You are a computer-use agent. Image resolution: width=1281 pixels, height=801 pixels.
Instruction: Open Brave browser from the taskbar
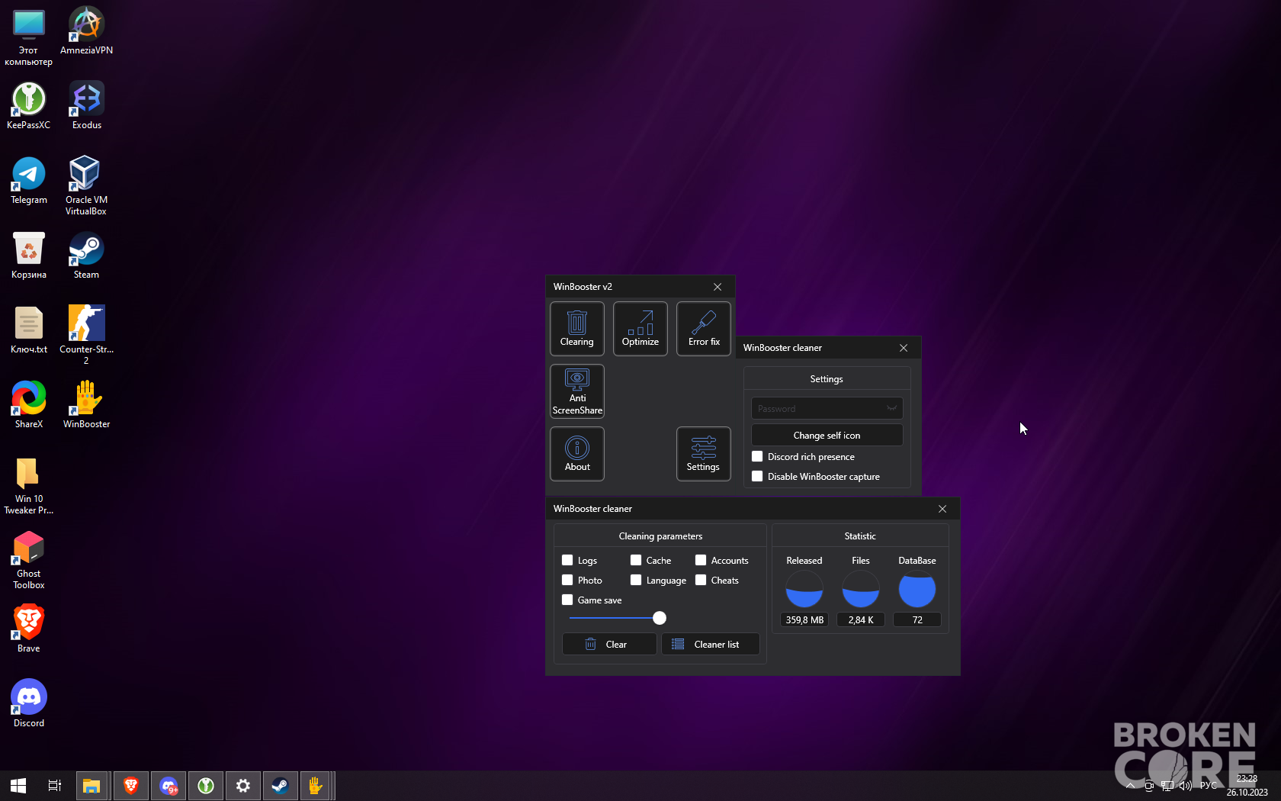(x=131, y=785)
